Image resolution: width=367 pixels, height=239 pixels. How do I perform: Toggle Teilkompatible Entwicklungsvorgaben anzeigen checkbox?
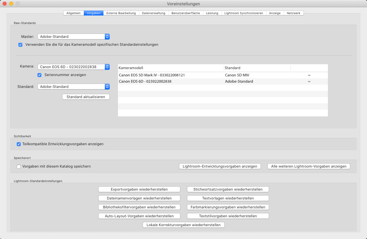pos(19,144)
